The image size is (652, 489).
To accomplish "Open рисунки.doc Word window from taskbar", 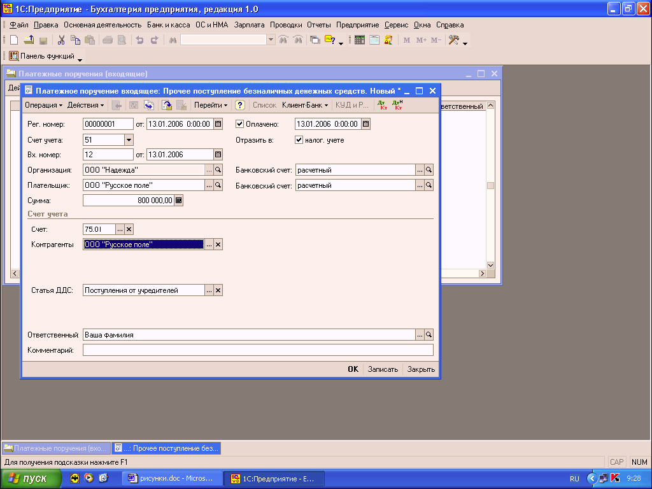I will point(174,478).
